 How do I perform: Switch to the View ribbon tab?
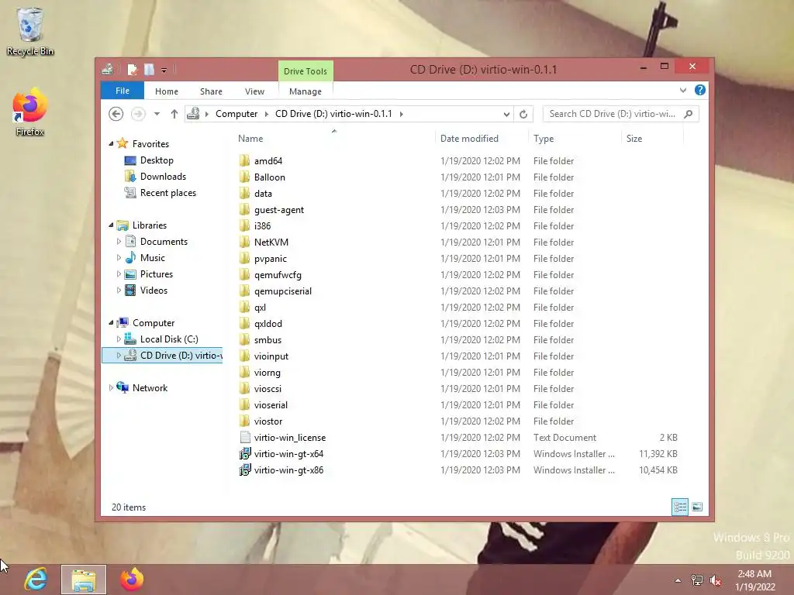254,91
